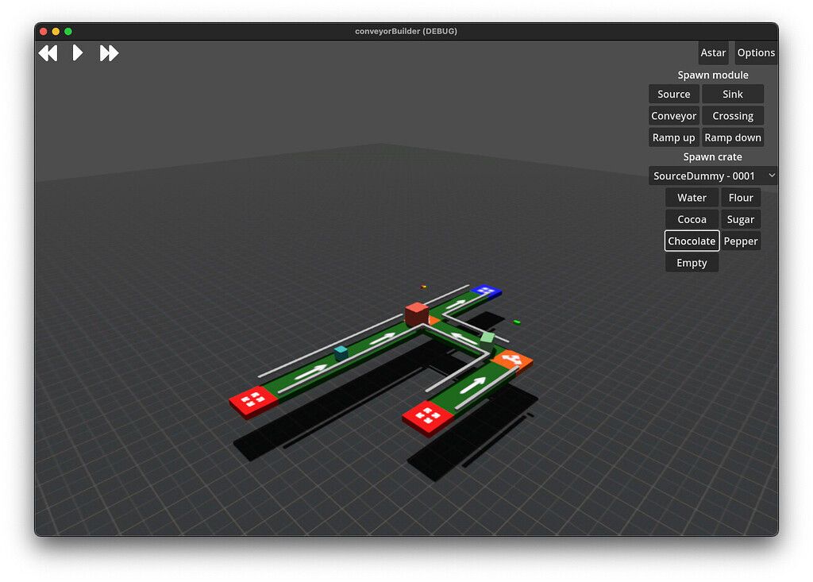Open the Options menu

(755, 52)
